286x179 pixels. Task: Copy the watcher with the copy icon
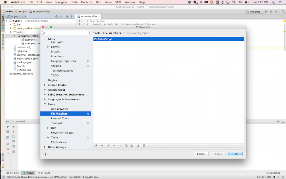(126, 145)
